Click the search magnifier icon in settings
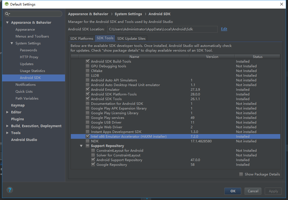The image size is (288, 200). [x=7, y=14]
